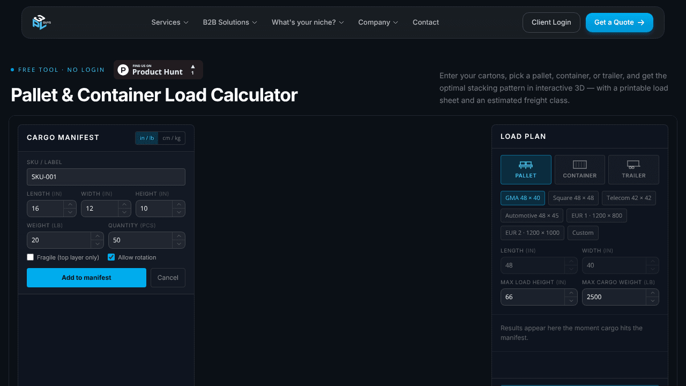Open the Product Hunt badge
The image size is (686, 386).
pos(158,70)
